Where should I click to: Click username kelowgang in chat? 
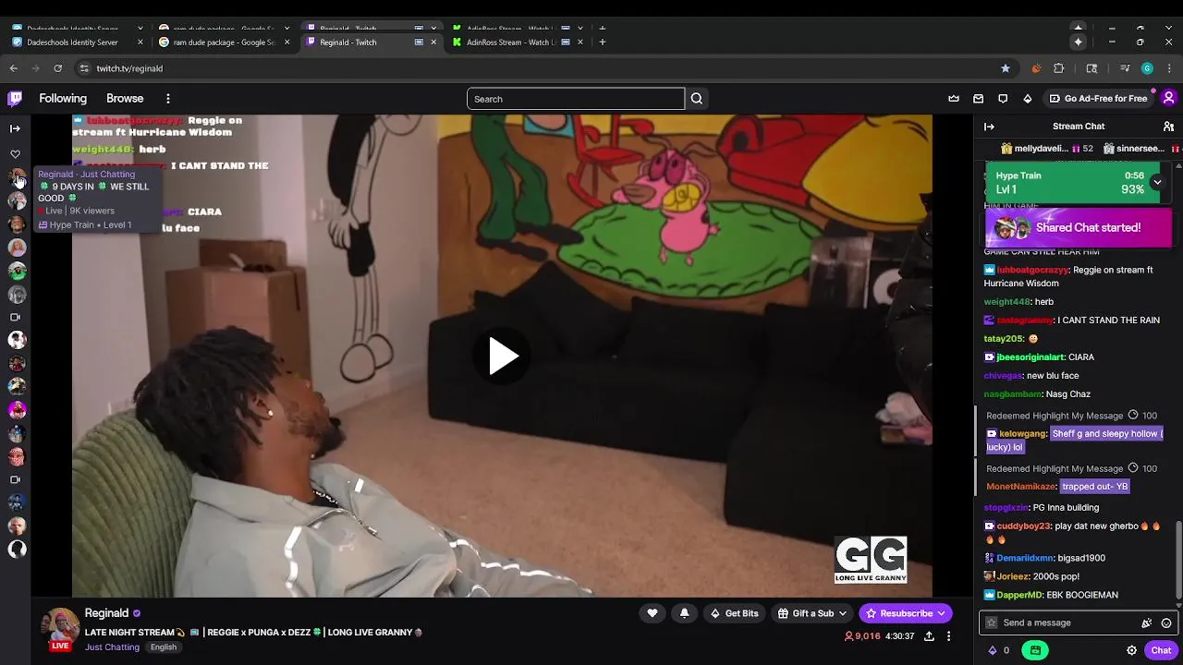pyautogui.click(x=1022, y=434)
